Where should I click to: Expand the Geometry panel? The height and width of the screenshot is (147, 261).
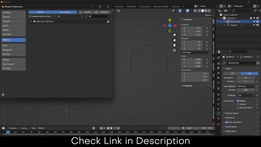click(230, 118)
